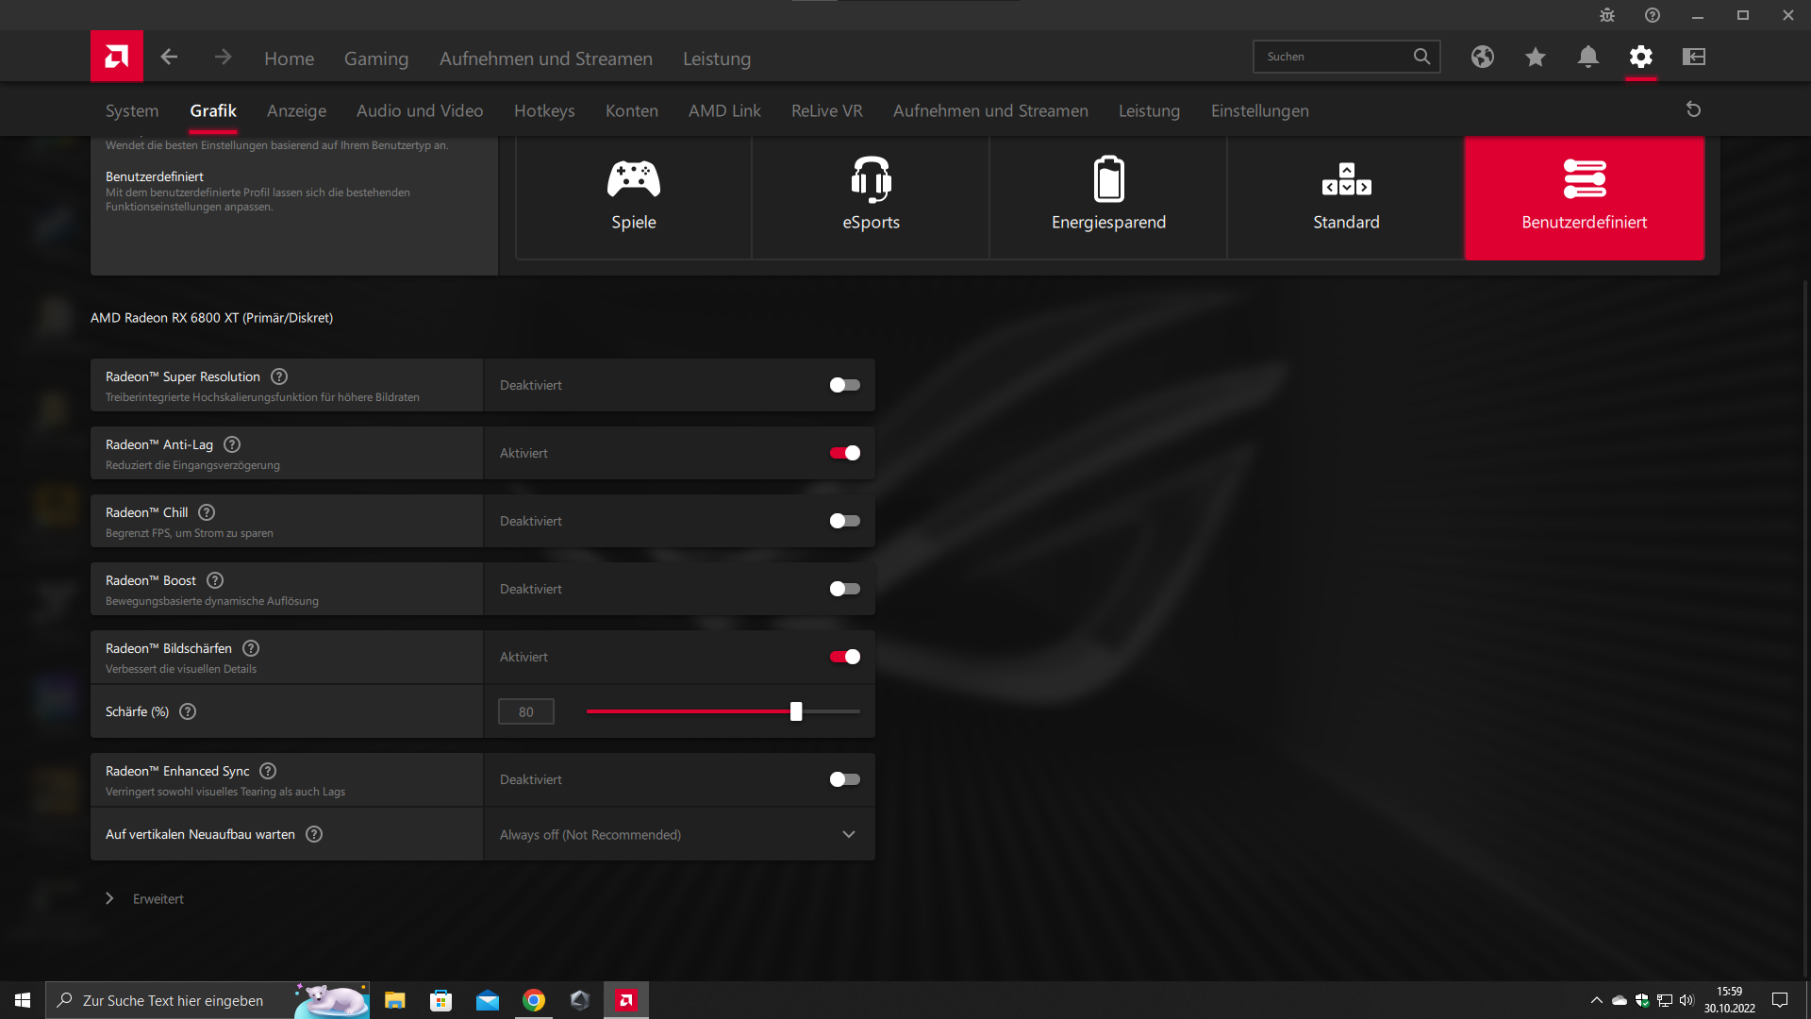
Task: Go back with the left arrow
Action: point(169,57)
